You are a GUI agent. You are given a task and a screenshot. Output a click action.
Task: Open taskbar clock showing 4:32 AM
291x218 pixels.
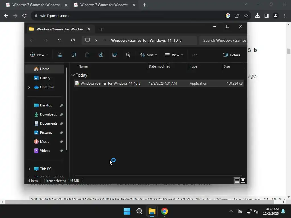271,211
